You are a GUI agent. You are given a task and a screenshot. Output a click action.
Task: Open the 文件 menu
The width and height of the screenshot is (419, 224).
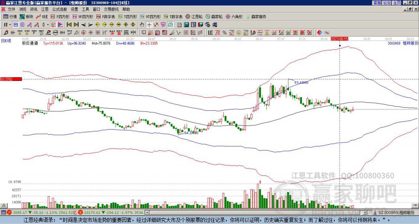pyautogui.click(x=11, y=9)
